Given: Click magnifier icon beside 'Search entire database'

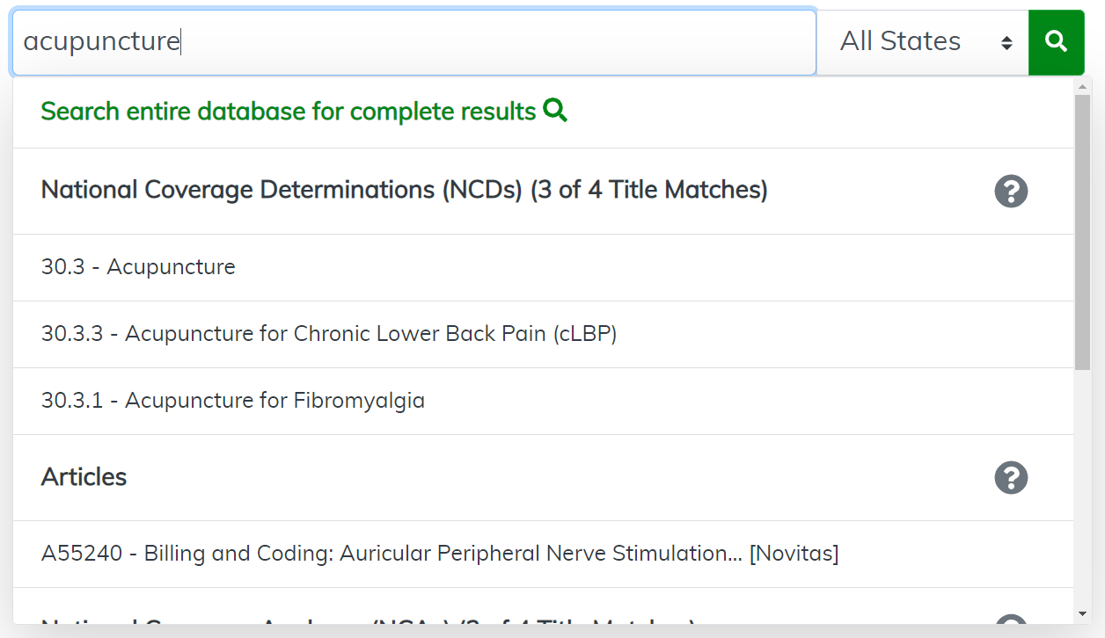Looking at the screenshot, I should [555, 111].
